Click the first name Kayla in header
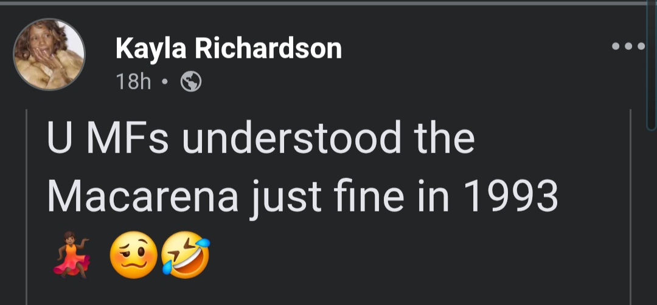The width and height of the screenshot is (657, 305). [150, 48]
